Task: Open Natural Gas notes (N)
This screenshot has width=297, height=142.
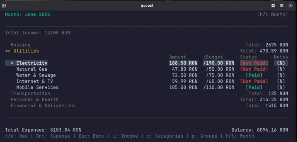Action: coord(281,69)
